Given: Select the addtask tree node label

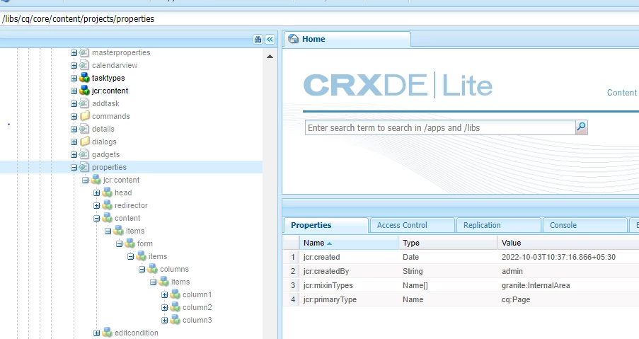Looking at the screenshot, I should tap(105, 103).
